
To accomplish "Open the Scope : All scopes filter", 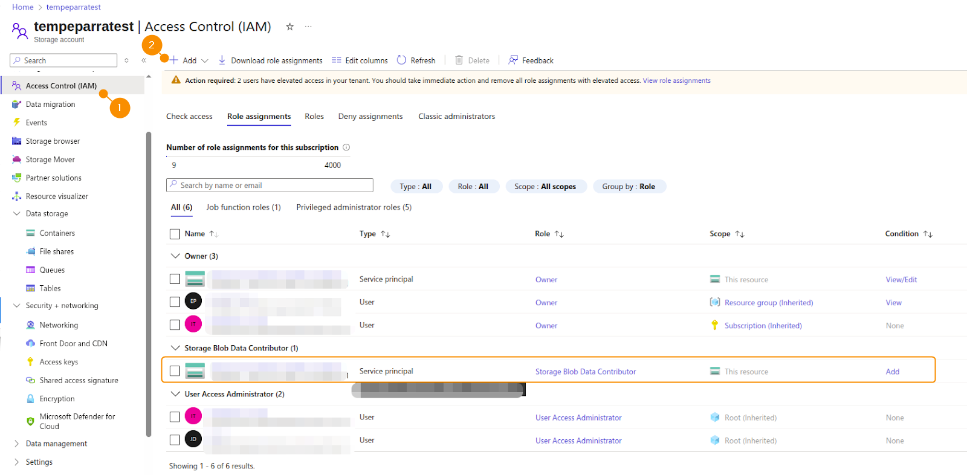I will [x=545, y=187].
